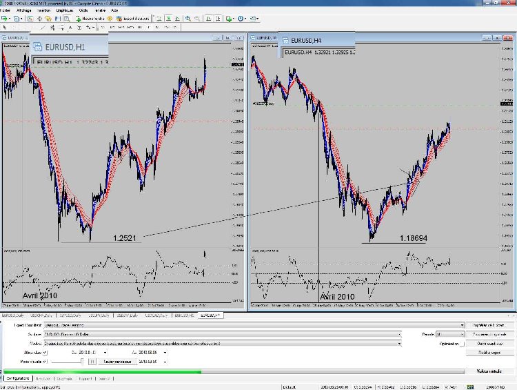
Task: Click Propriétés de l'expert button
Action: [x=489, y=325]
